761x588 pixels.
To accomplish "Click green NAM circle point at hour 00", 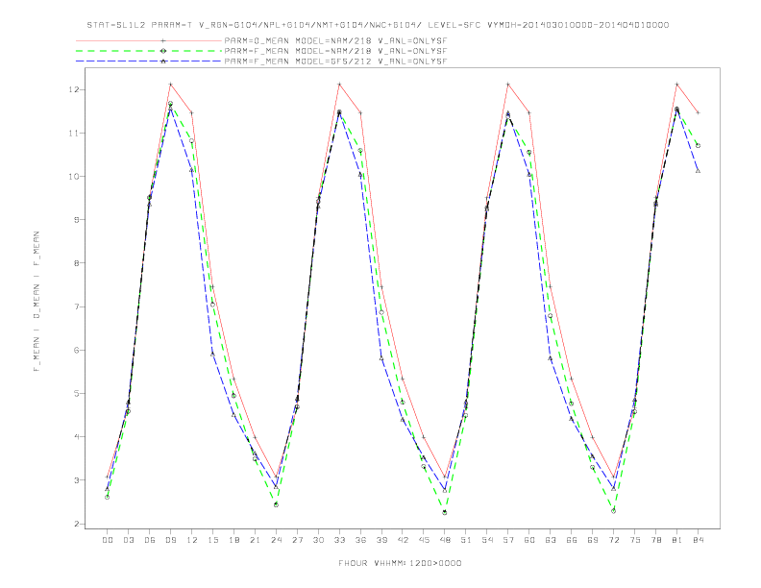I will pos(108,497).
